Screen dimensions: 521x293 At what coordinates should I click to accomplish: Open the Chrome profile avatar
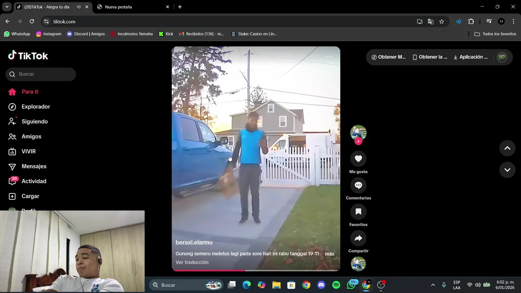[501, 22]
